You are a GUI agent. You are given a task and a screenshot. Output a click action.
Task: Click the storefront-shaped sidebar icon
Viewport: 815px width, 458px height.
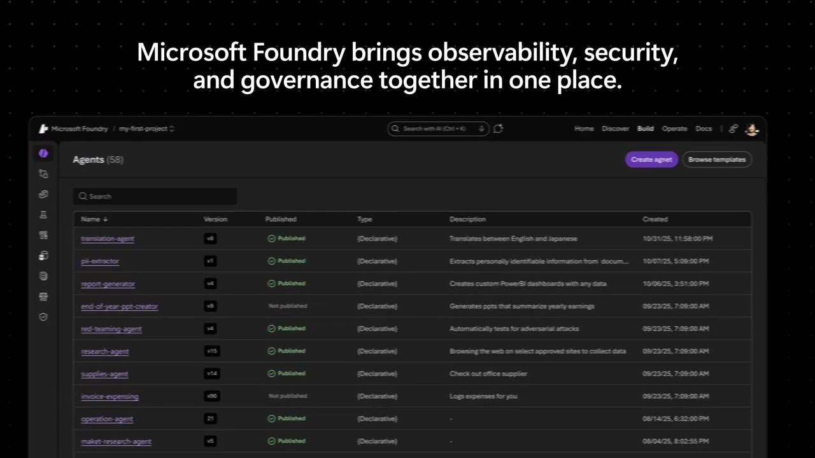click(43, 296)
